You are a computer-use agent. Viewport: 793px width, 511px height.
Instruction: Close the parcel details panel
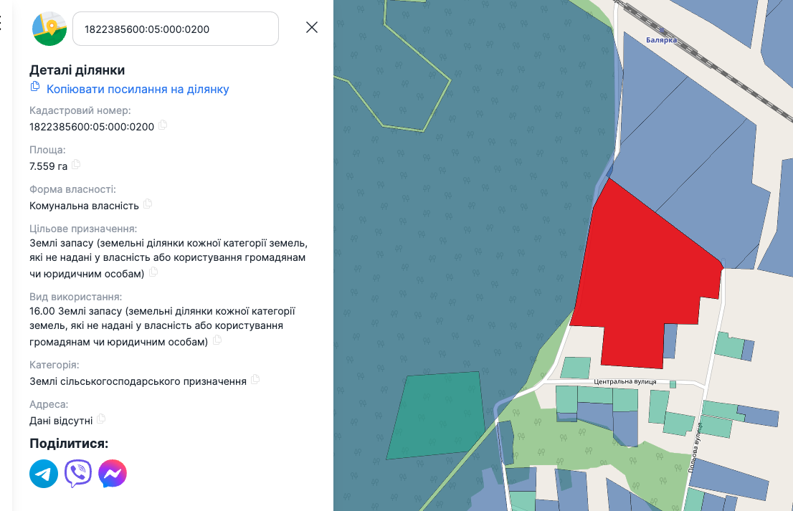[312, 28]
